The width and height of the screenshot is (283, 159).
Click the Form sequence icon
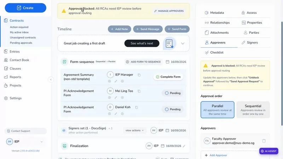(64, 62)
